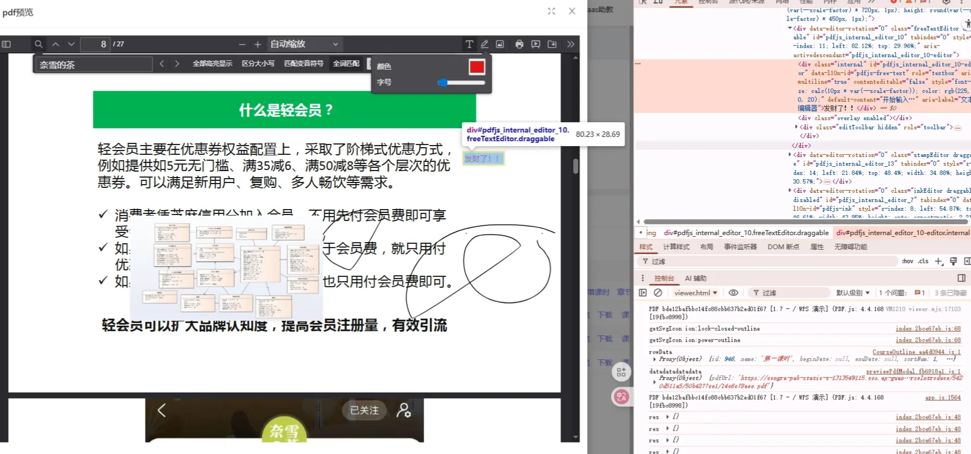Select the add image stamp tool

[x=500, y=44]
